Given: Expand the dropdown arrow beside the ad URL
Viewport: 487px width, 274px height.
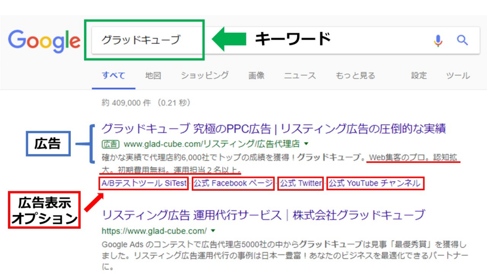Looking at the screenshot, I should click(306, 144).
